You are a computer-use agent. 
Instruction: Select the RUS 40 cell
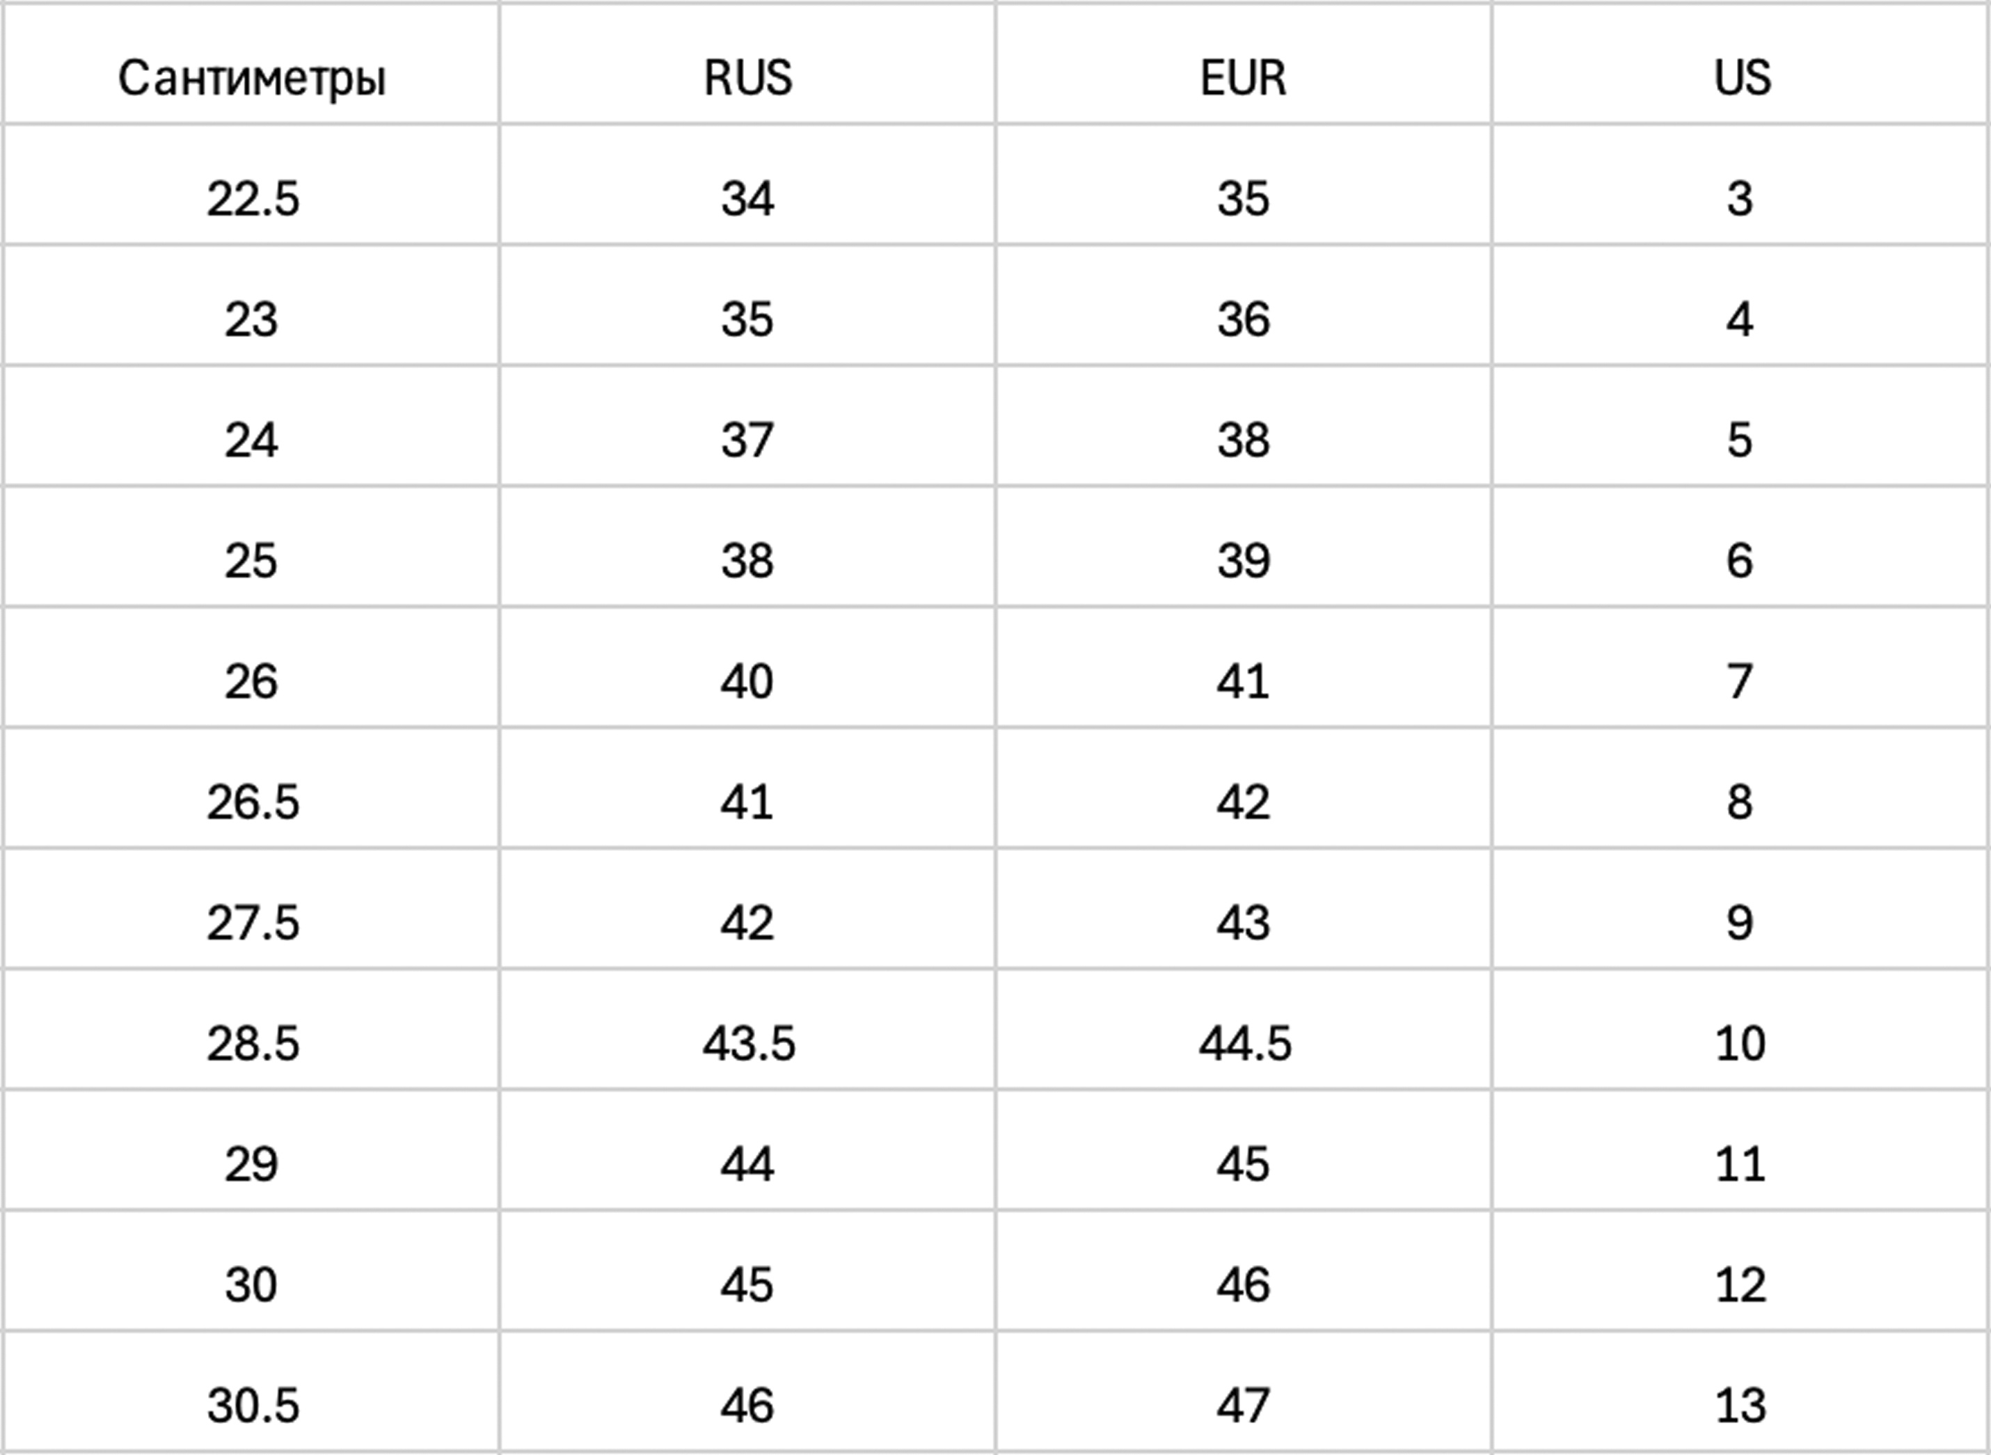[747, 667]
